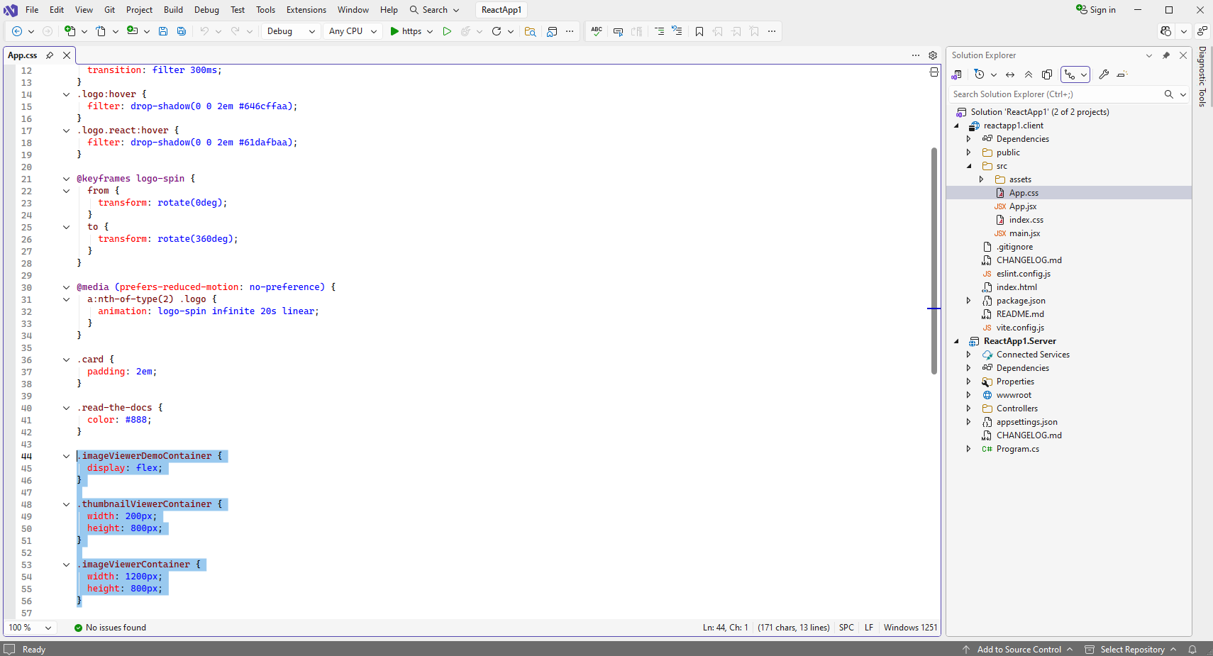
Task: Toggle a bookmark on the current line
Action: click(699, 31)
